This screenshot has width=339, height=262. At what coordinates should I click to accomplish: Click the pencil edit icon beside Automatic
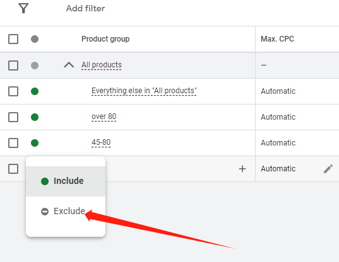click(x=328, y=169)
